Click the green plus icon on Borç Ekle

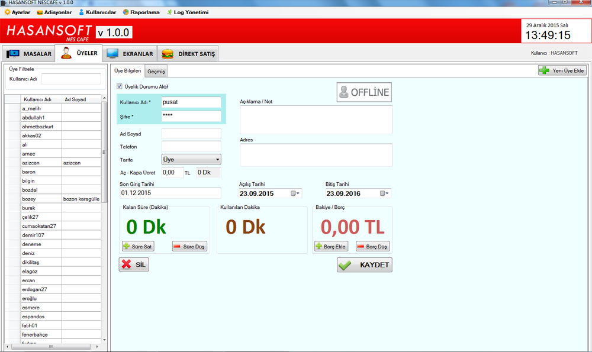318,246
